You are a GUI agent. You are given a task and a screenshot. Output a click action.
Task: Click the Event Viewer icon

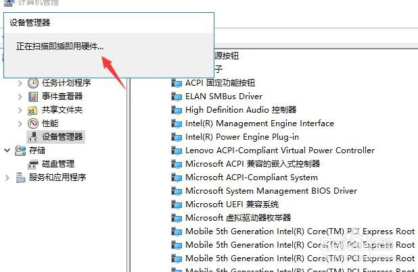pyautogui.click(x=33, y=97)
